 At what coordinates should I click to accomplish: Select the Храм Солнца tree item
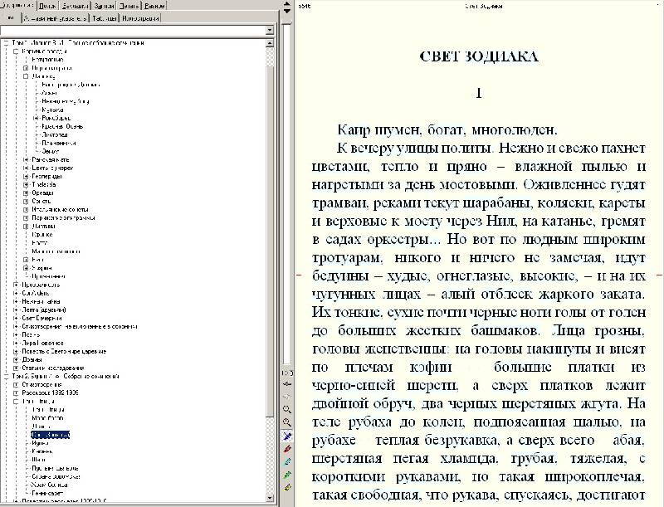50,485
